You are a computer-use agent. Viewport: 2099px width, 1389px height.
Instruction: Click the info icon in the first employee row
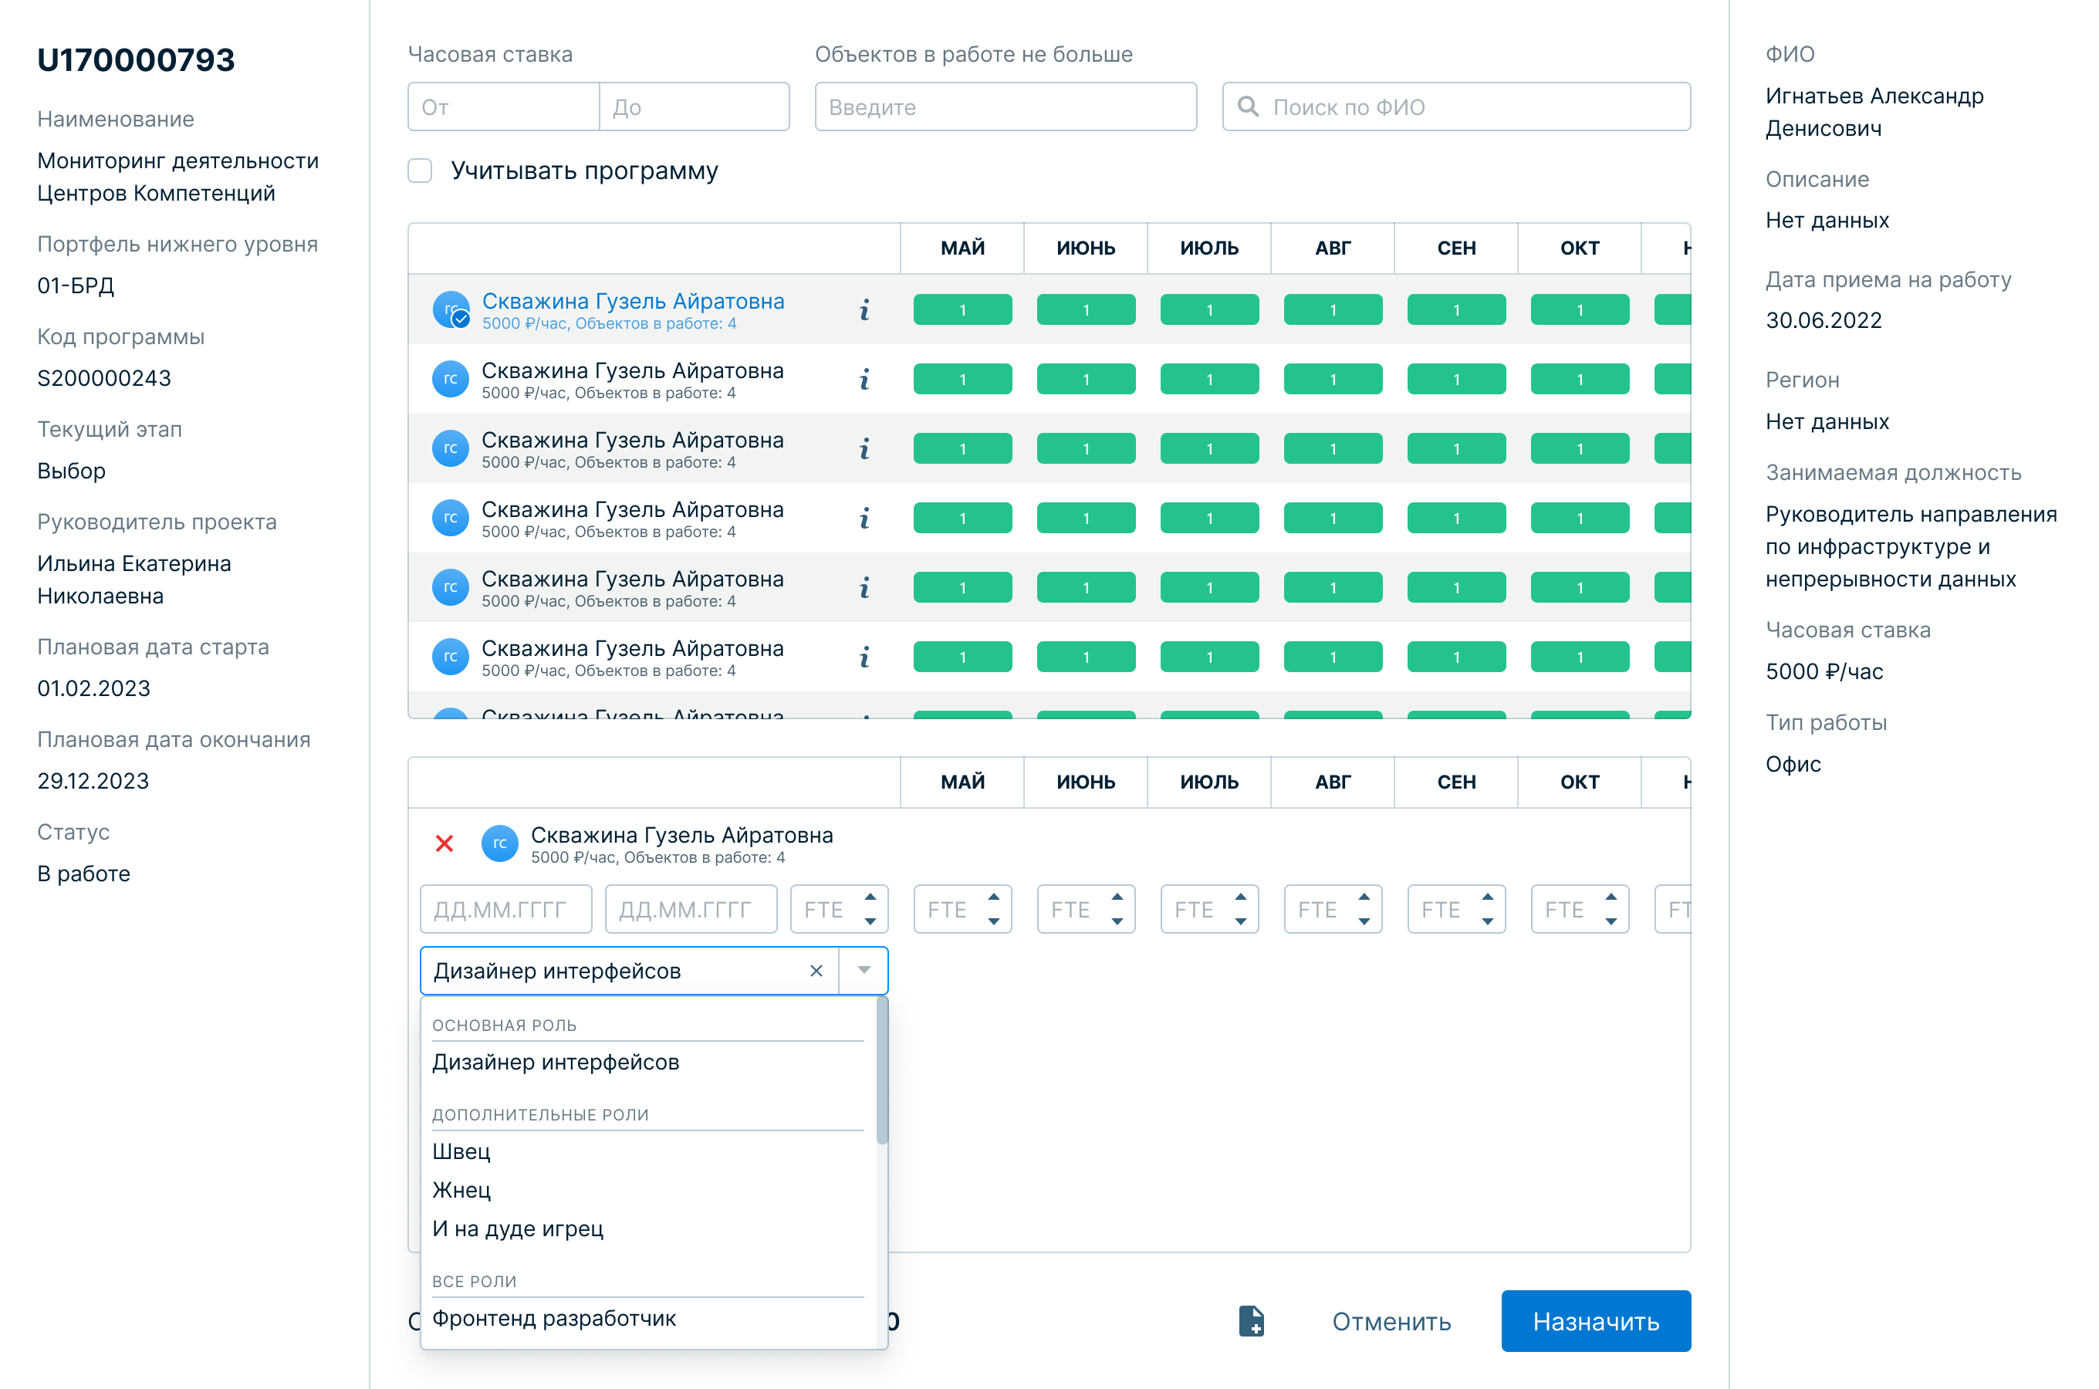[864, 310]
